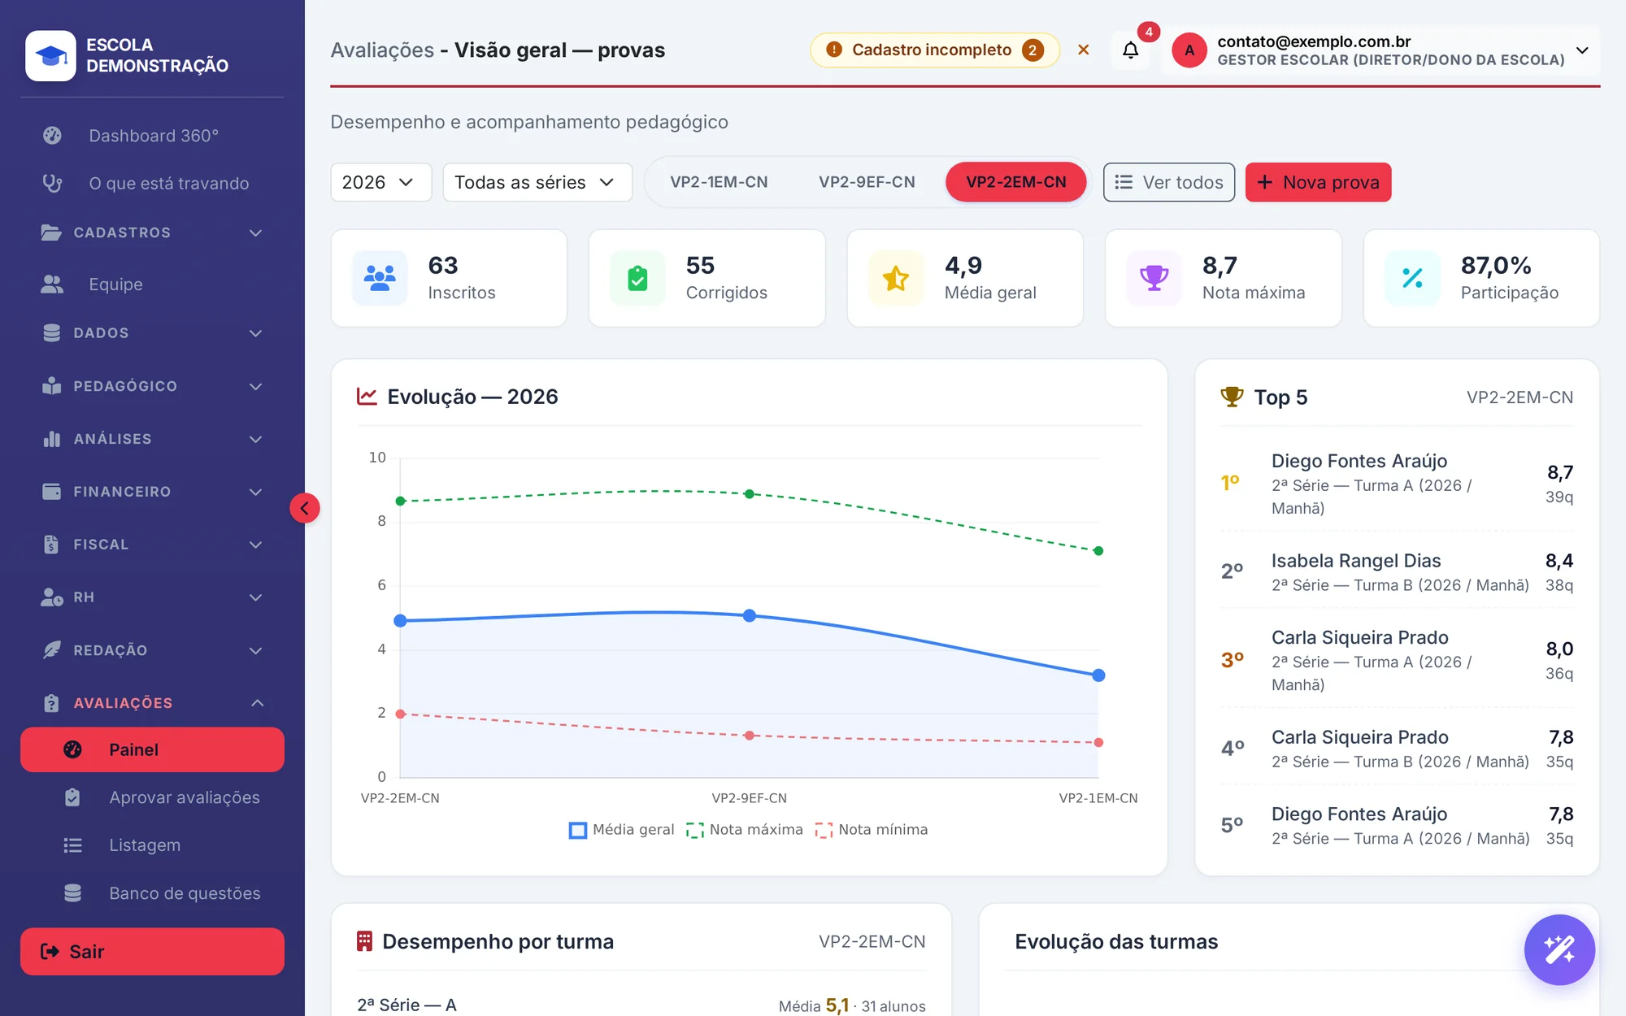The image size is (1626, 1016).
Task: Dismiss the Cadastro incompleto alert with X
Action: [1083, 50]
